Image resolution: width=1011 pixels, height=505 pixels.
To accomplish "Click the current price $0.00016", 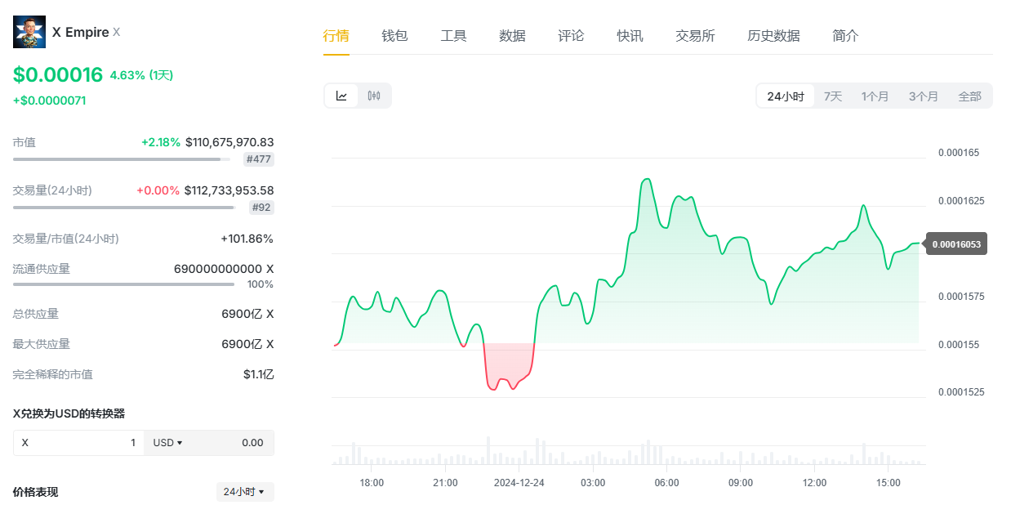I will (58, 75).
